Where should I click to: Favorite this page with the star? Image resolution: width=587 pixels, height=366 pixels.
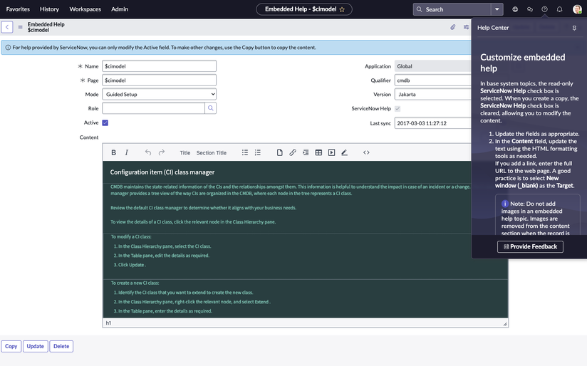click(342, 9)
